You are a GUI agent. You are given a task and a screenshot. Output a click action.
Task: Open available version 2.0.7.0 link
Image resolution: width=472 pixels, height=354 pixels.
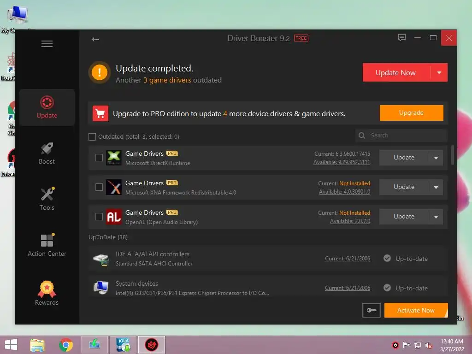350,221
